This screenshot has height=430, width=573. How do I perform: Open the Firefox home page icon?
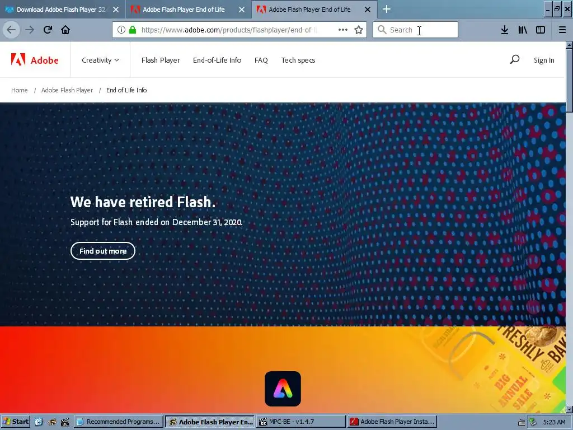pyautogui.click(x=65, y=30)
